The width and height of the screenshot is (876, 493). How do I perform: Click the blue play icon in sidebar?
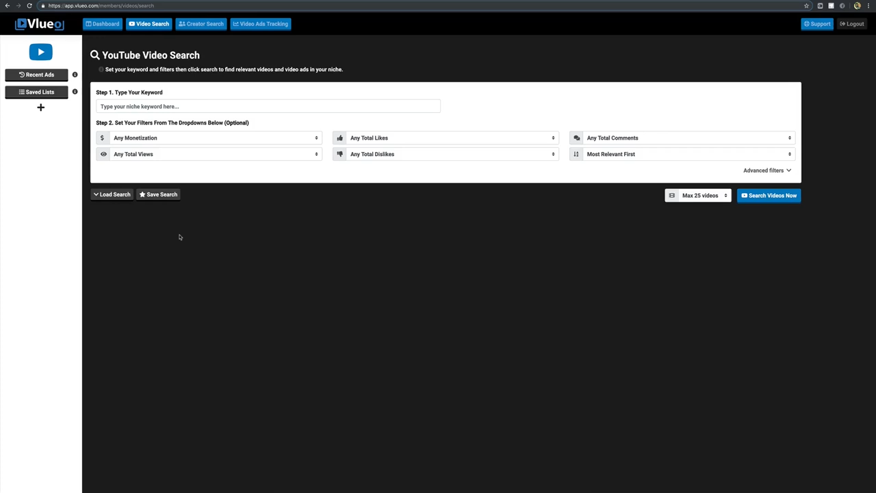tap(40, 52)
